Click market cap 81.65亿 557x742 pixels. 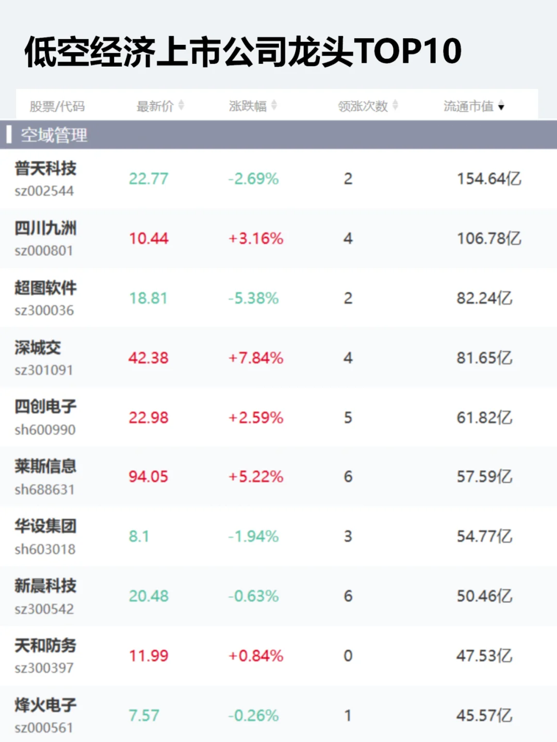point(484,358)
